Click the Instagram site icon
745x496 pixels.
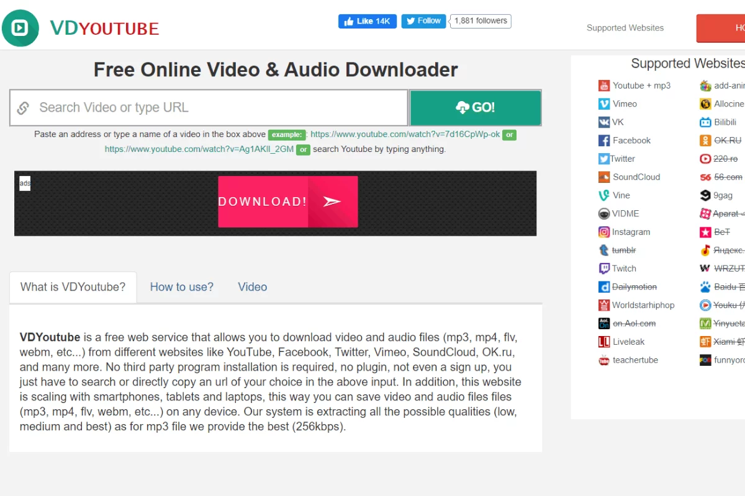coord(604,232)
